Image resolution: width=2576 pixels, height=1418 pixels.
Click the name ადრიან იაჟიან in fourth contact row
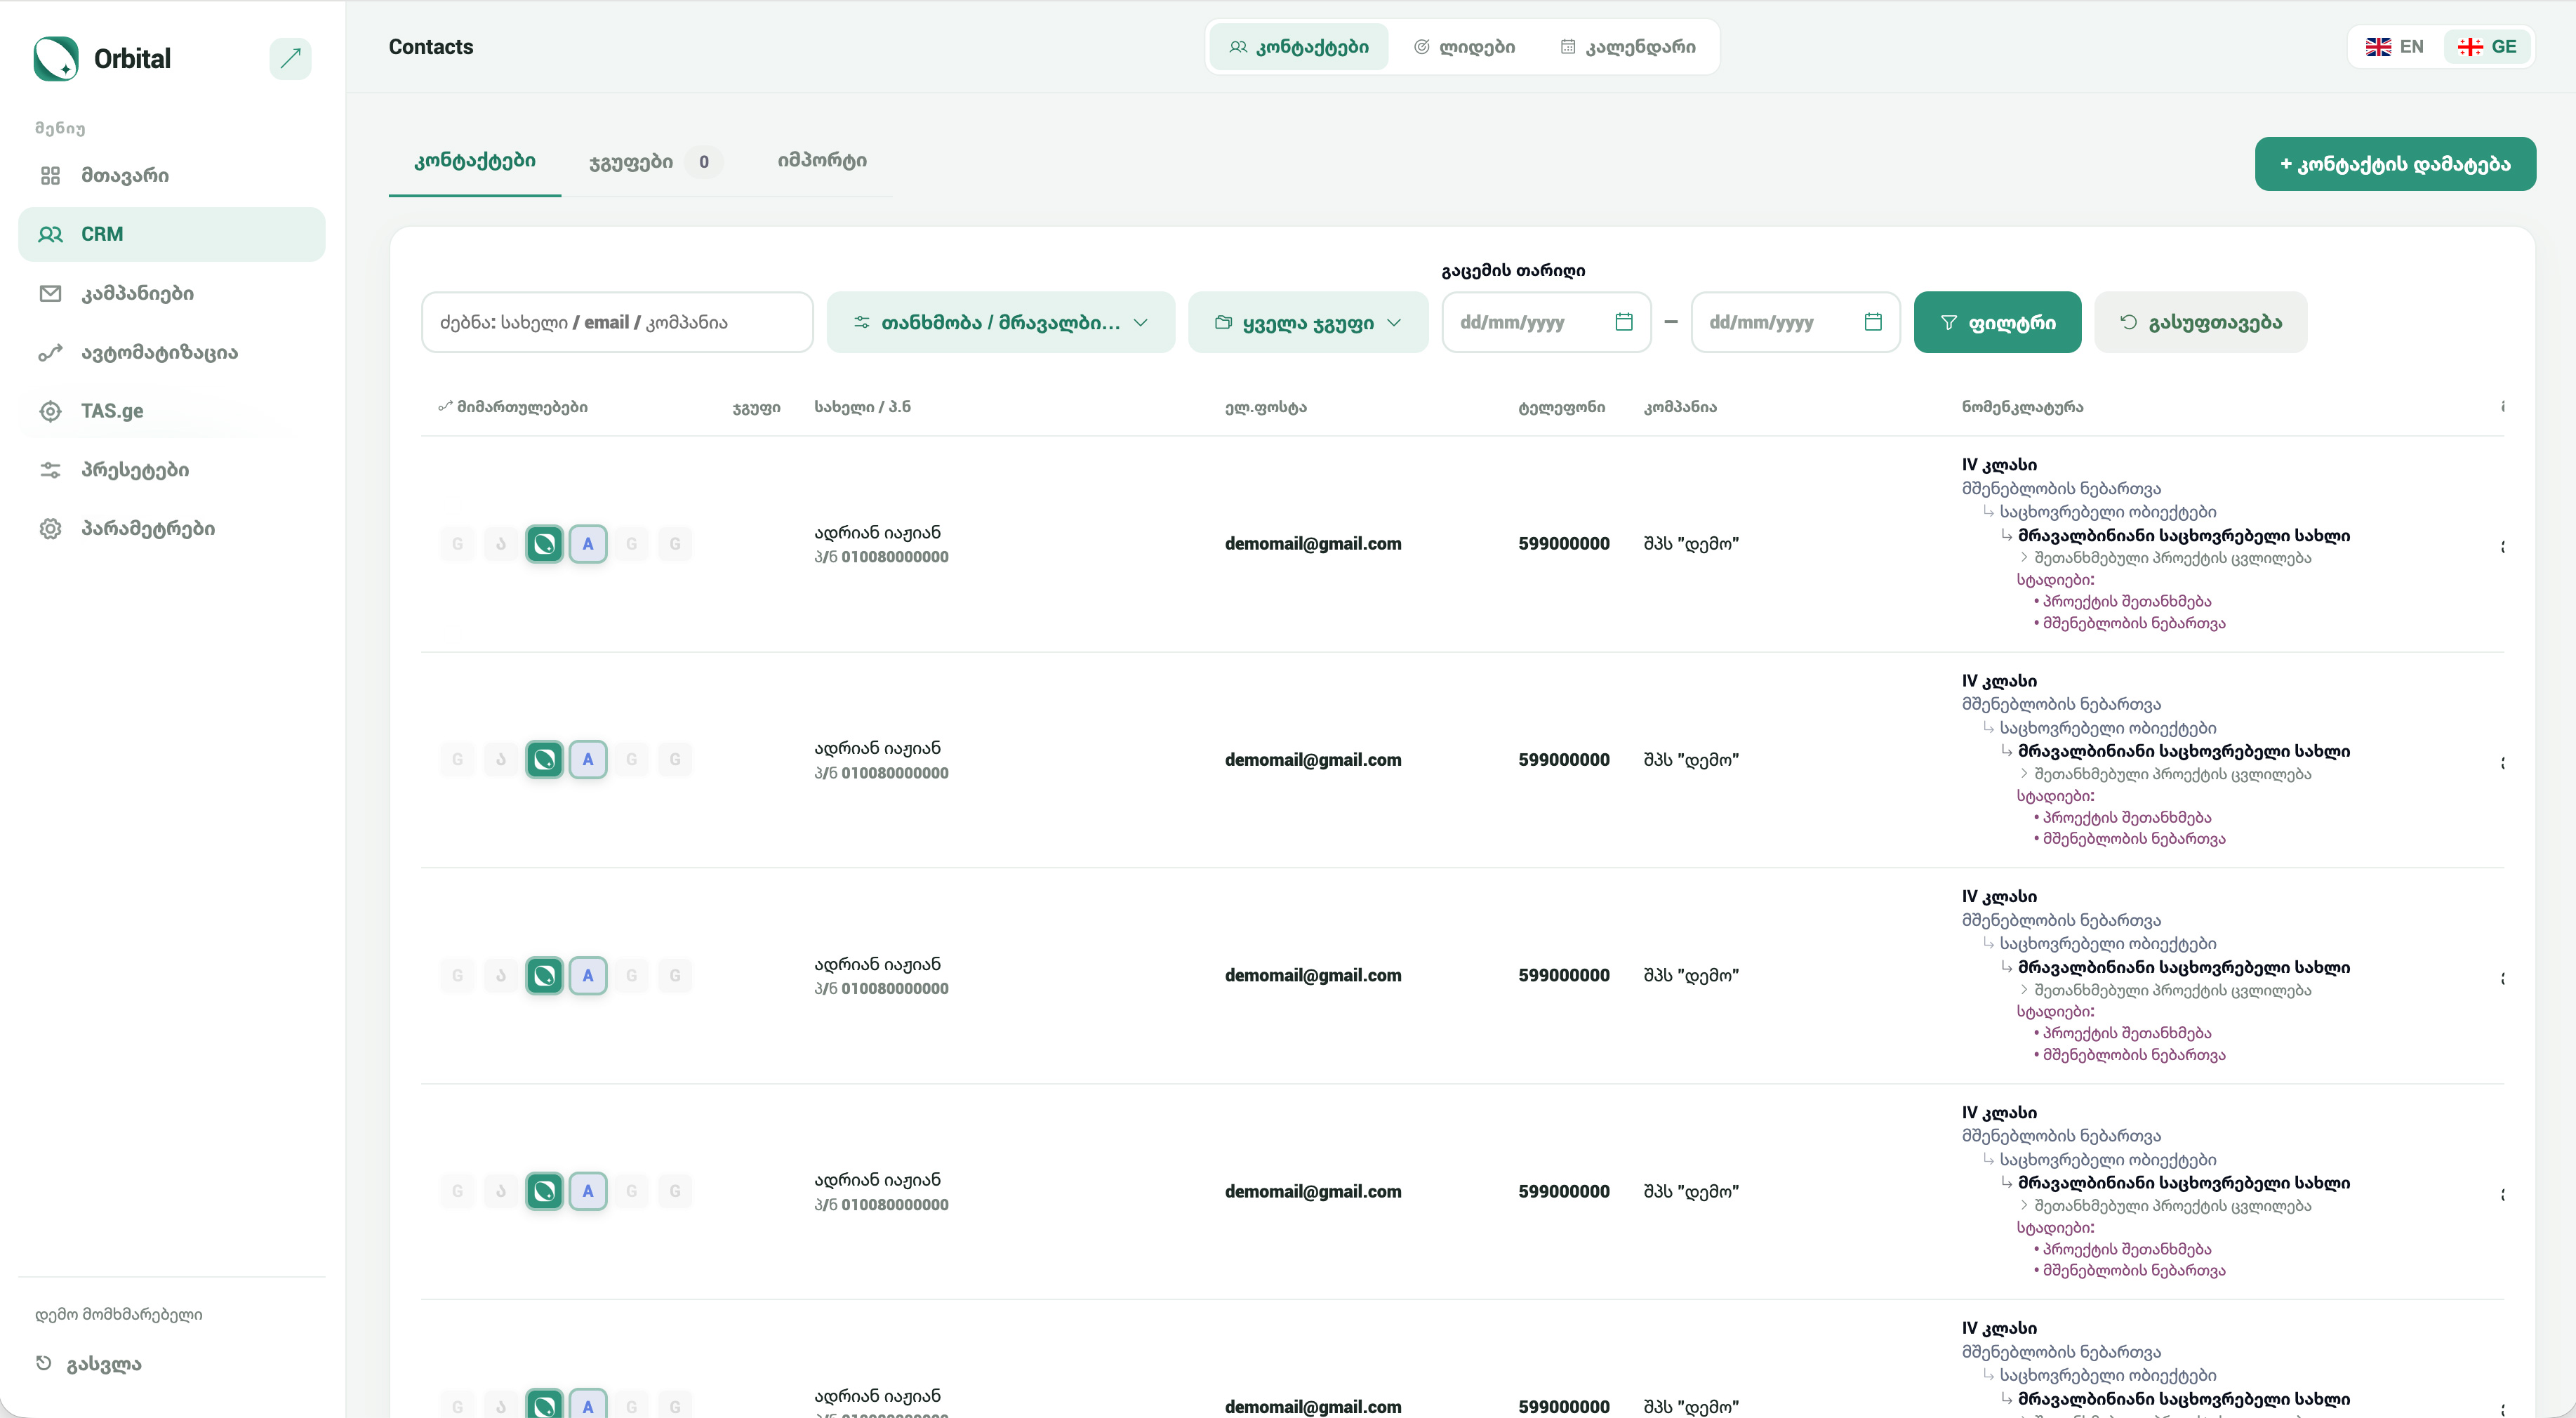877,1180
